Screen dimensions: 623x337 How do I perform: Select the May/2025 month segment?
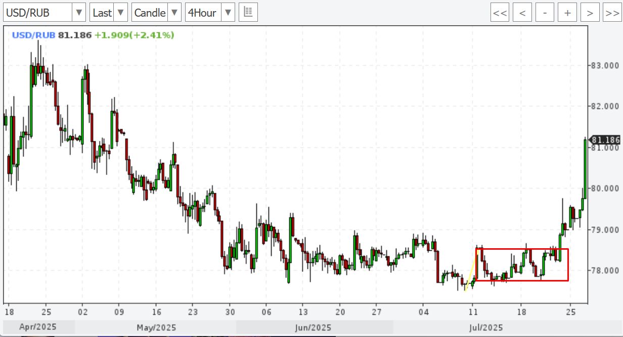(156, 327)
